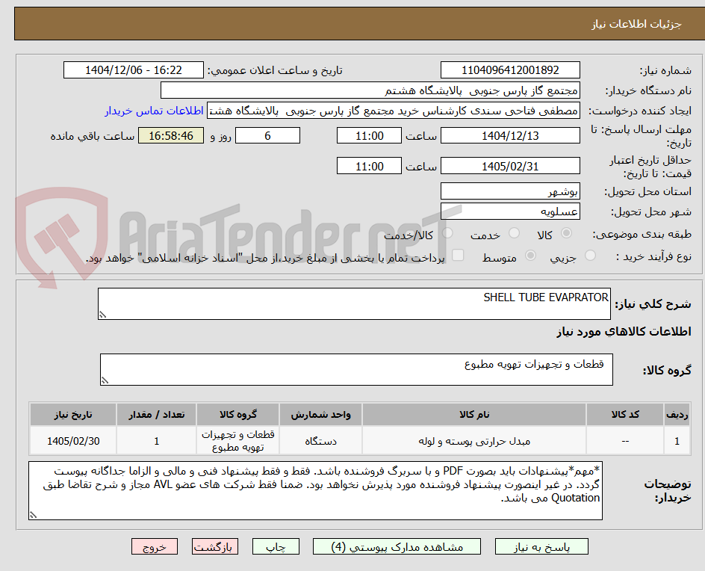
Task: Click the announcement date field 1404/12/06 - 16:22
Action: point(134,70)
